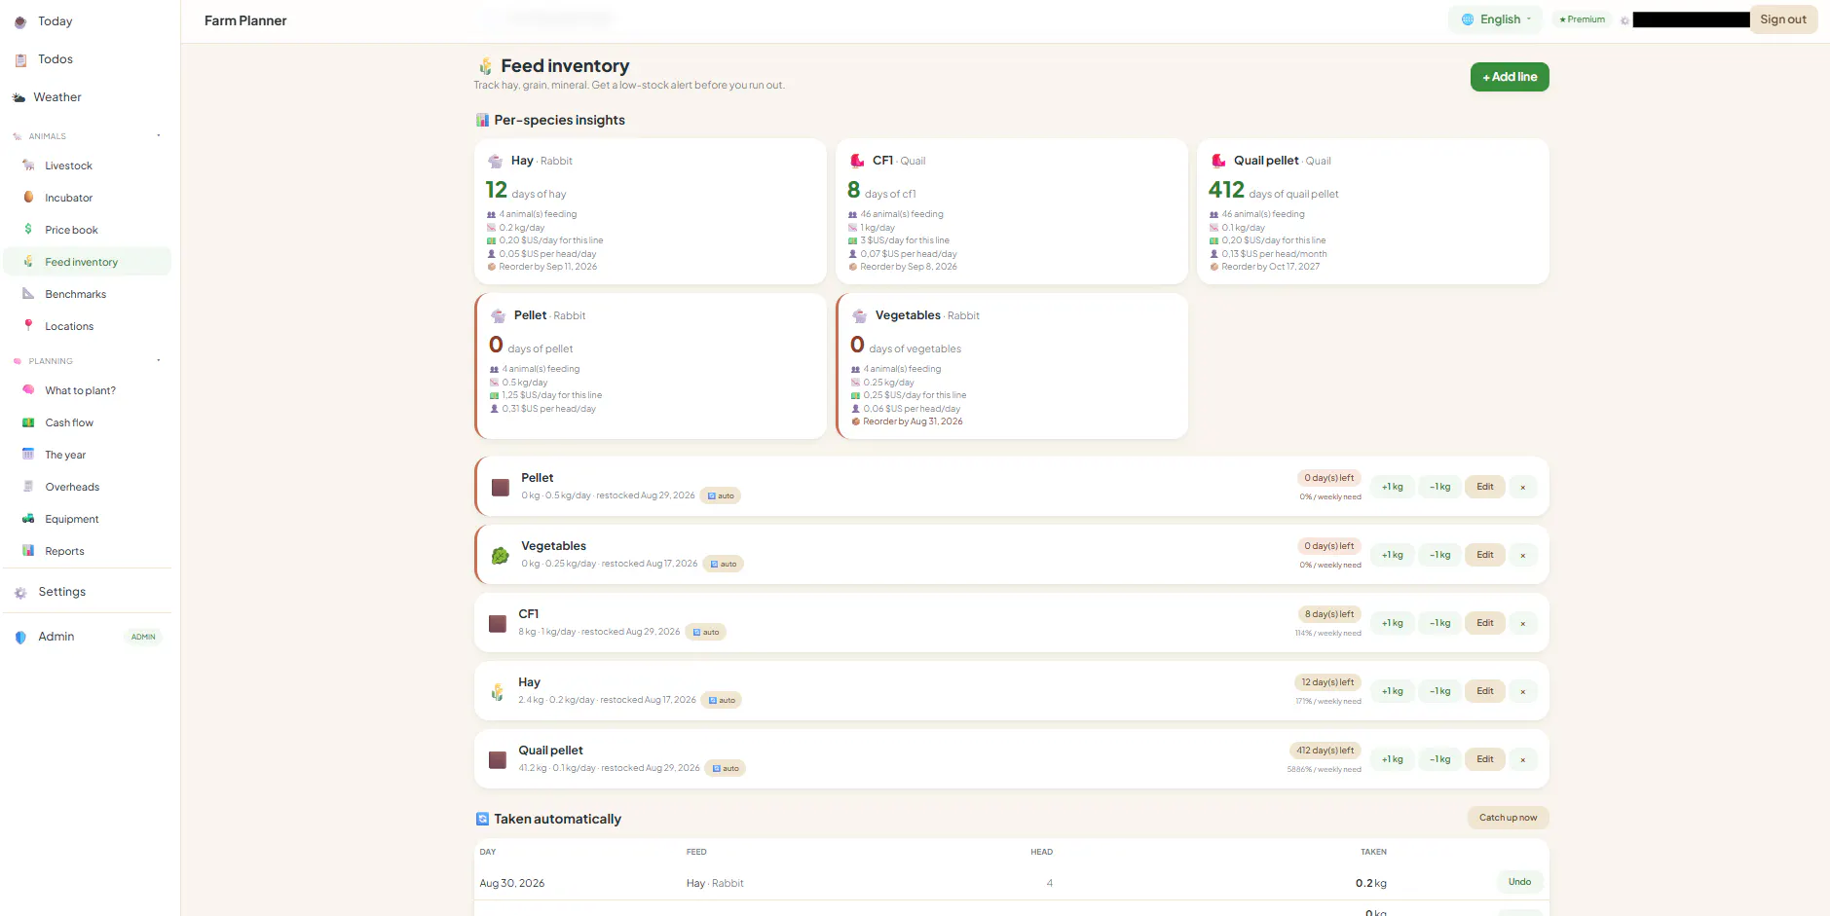The image size is (1830, 916).
Task: Collapse the ANIMALS sidebar section
Action: pos(158,136)
